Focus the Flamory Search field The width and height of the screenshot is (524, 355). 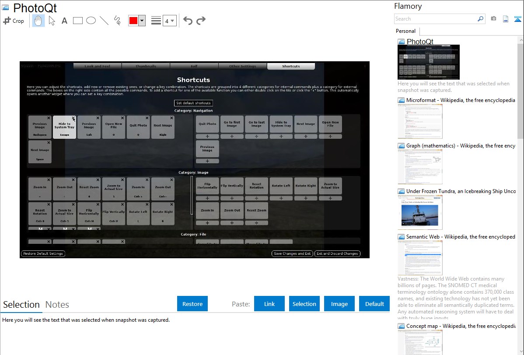point(435,19)
